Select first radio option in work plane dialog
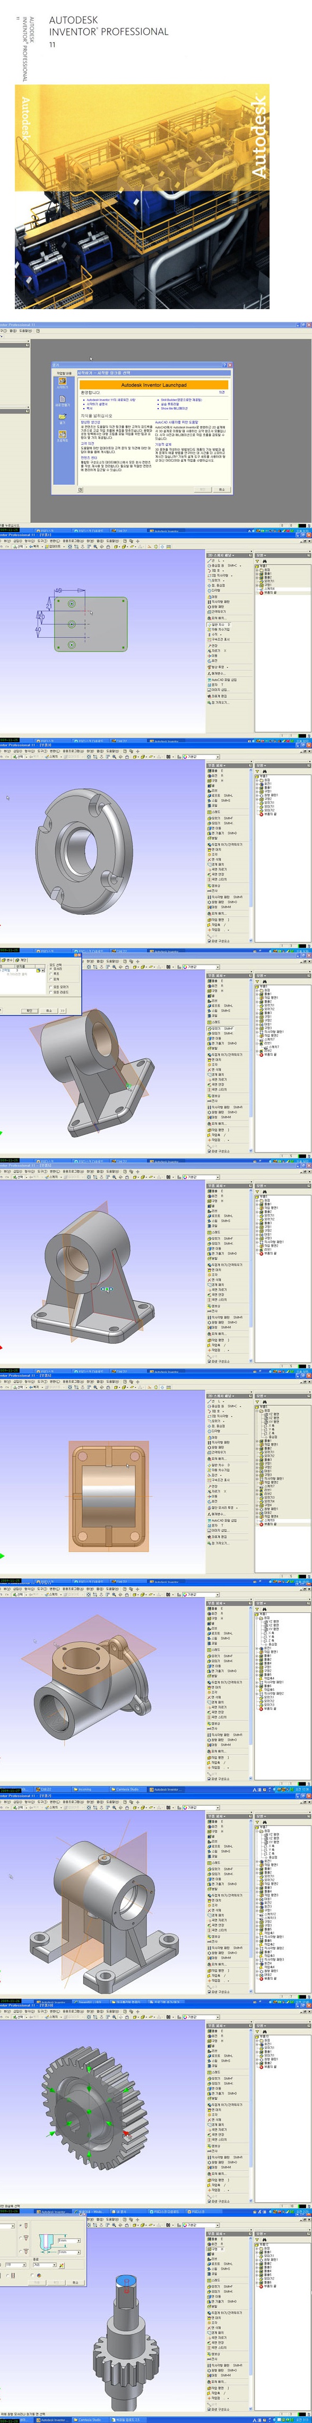 pos(50,968)
